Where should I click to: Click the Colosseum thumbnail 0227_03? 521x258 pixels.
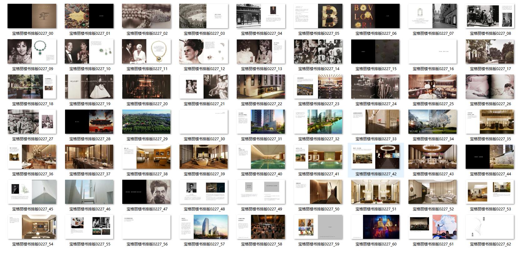(204, 16)
